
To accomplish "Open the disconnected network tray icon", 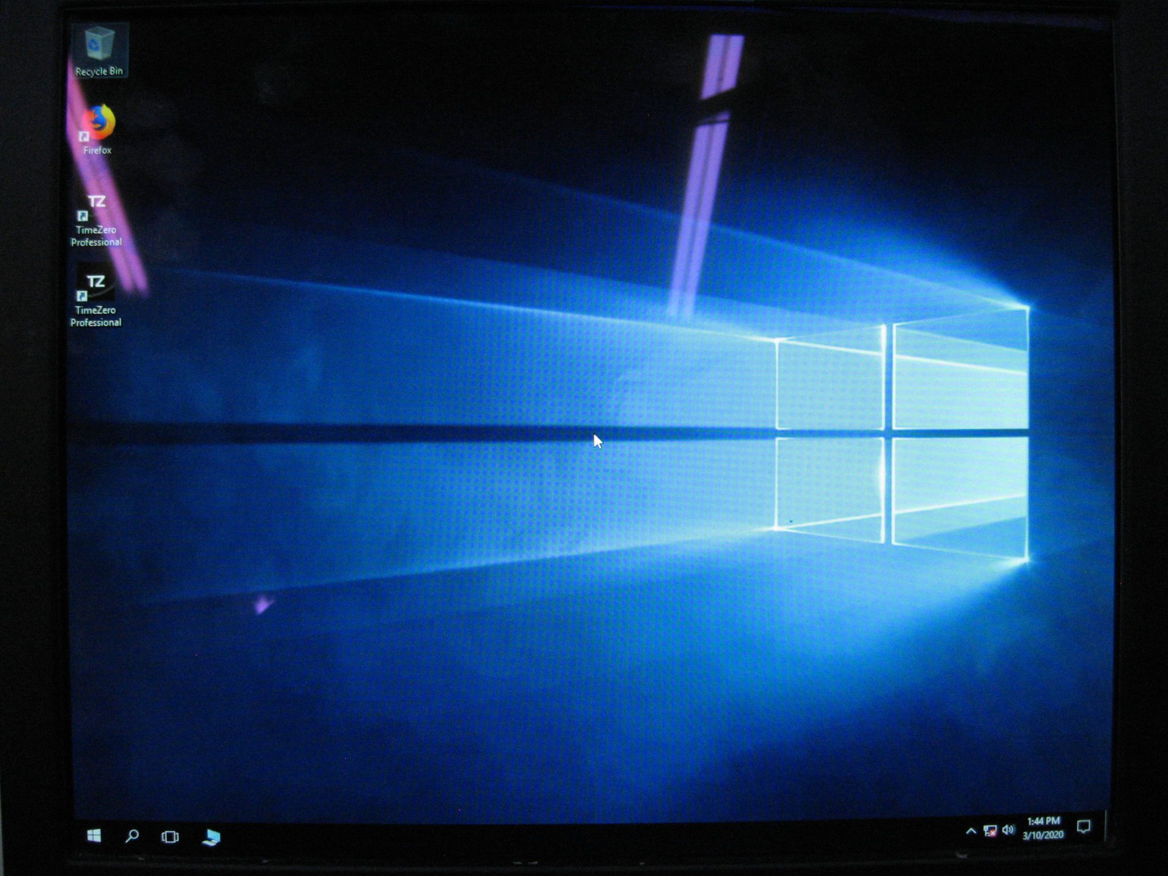I will 989,831.
